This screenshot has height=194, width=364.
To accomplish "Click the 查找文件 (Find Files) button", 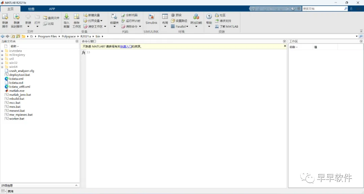I will [51, 18].
